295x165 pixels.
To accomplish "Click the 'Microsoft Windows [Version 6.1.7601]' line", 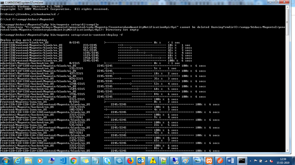I will point(31,6).
